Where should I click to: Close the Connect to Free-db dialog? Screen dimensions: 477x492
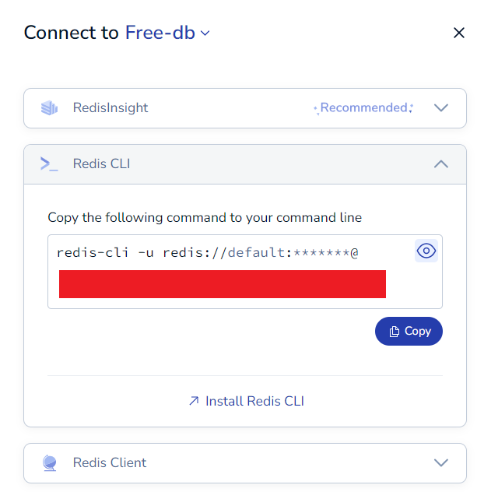coord(459,33)
